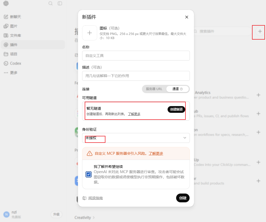Click the 创建隧道 button

point(176,109)
